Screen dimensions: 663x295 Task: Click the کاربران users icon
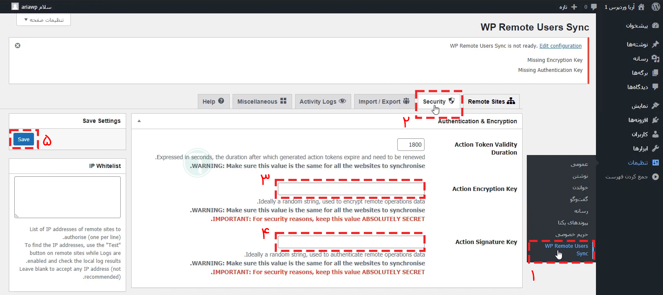(x=655, y=134)
